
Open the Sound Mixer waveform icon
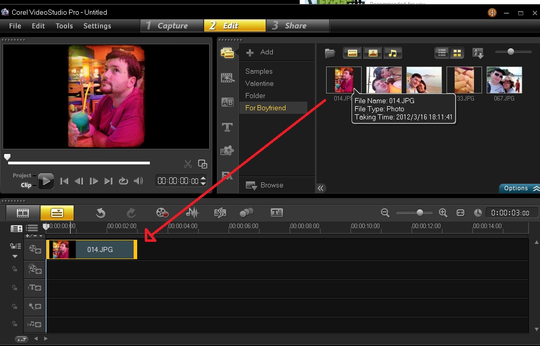tap(192, 213)
